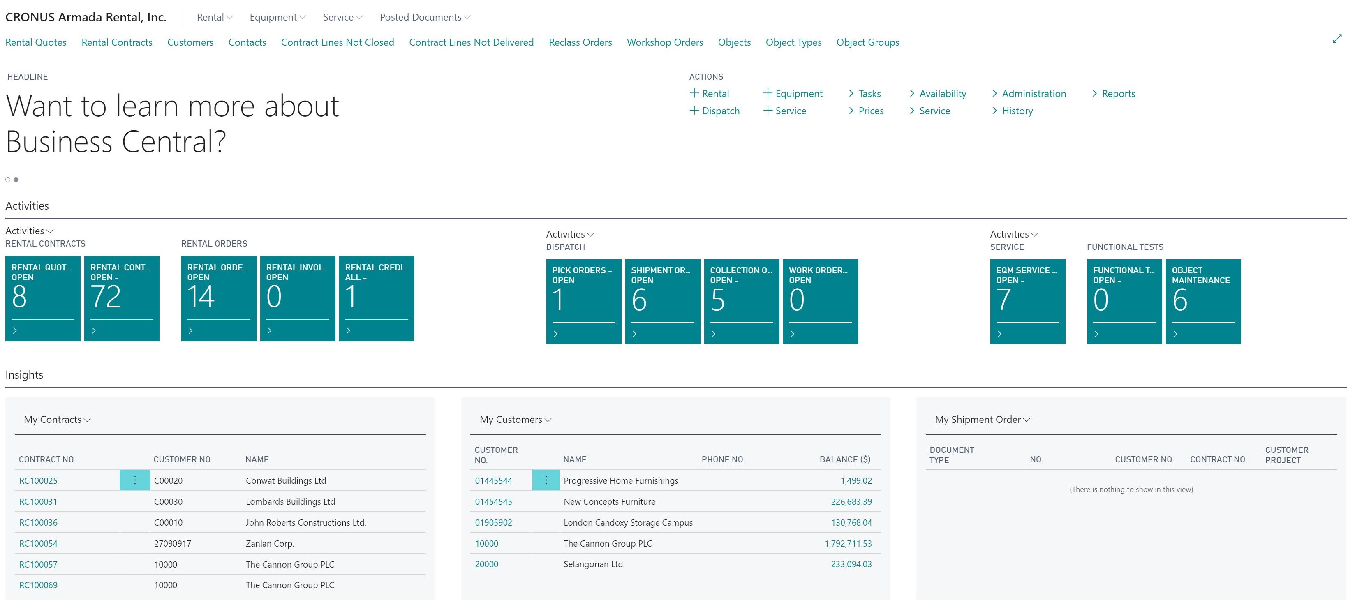The height and width of the screenshot is (614, 1348).
Task: Open customer 20000 Selangorian Ltd.
Action: (x=486, y=564)
